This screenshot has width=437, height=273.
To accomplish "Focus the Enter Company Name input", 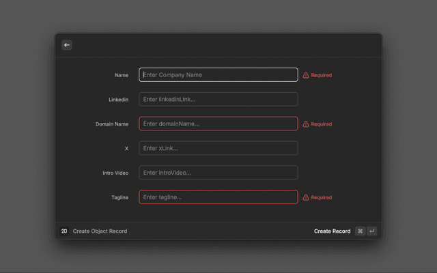I will tap(218, 75).
